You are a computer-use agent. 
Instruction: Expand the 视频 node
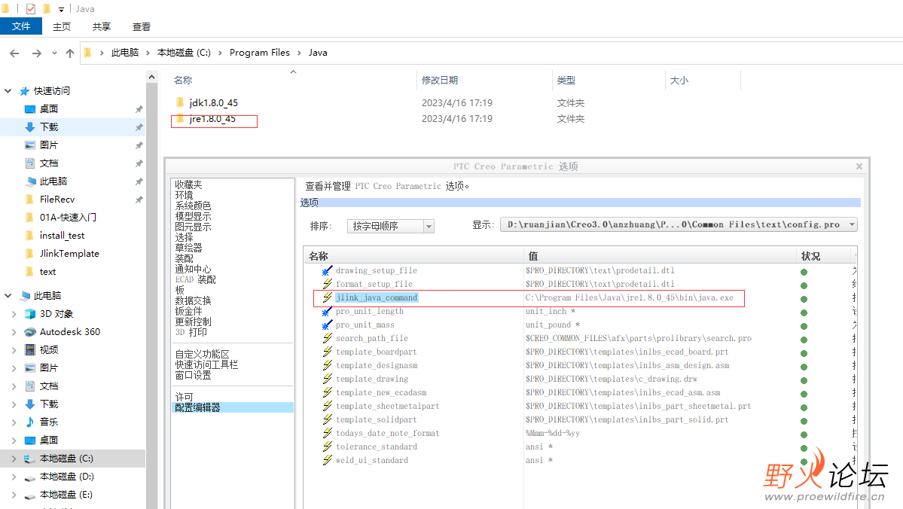(14, 350)
